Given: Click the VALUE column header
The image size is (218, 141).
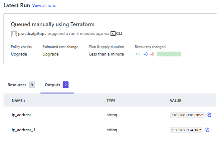Looking at the screenshot, I should click(175, 101).
